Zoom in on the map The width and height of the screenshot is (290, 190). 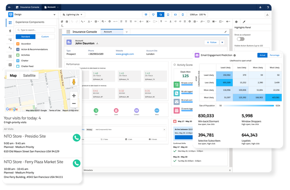74,96
